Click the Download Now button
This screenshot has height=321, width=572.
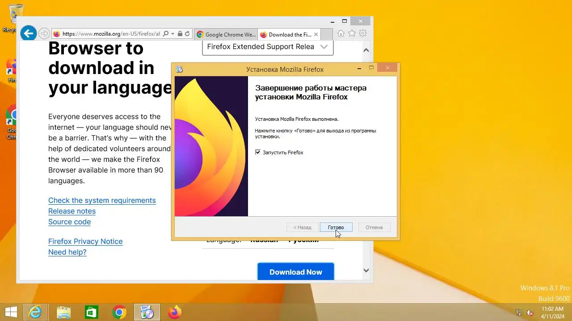(296, 272)
